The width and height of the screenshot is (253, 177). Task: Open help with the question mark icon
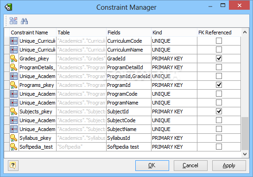13,165
